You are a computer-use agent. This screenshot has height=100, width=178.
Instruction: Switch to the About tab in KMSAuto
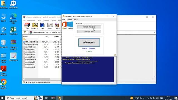76,20
